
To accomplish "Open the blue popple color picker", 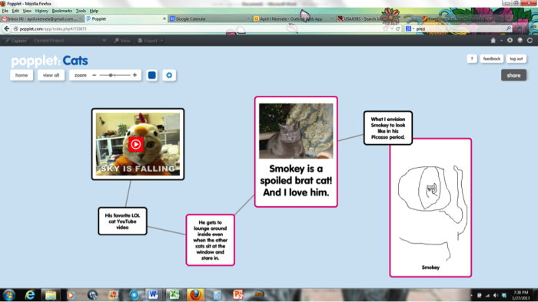I will (152, 75).
